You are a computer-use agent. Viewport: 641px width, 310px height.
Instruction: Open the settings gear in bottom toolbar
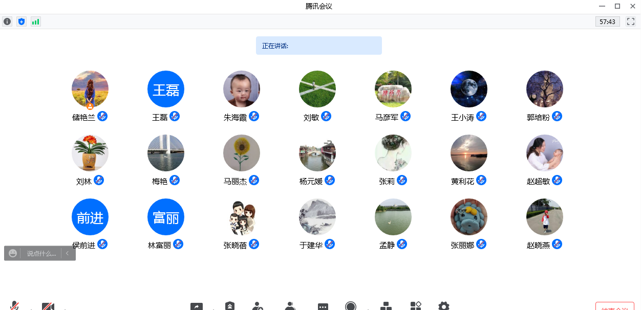coord(443,306)
